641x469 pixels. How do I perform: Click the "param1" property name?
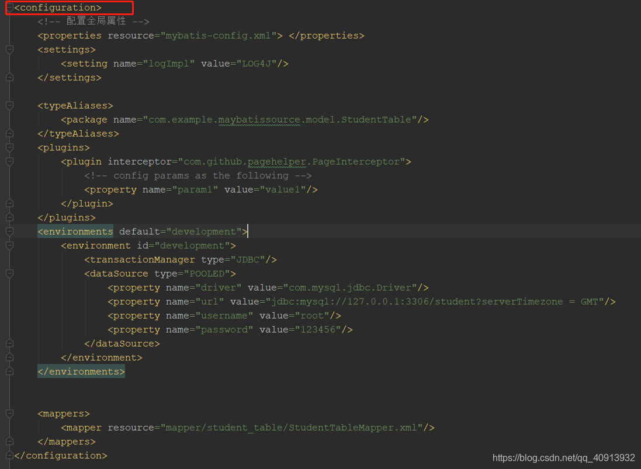click(x=195, y=190)
